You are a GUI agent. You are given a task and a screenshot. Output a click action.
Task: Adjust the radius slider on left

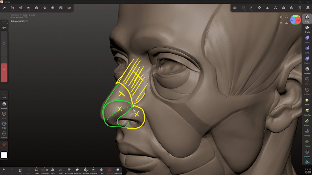(x=4, y=44)
